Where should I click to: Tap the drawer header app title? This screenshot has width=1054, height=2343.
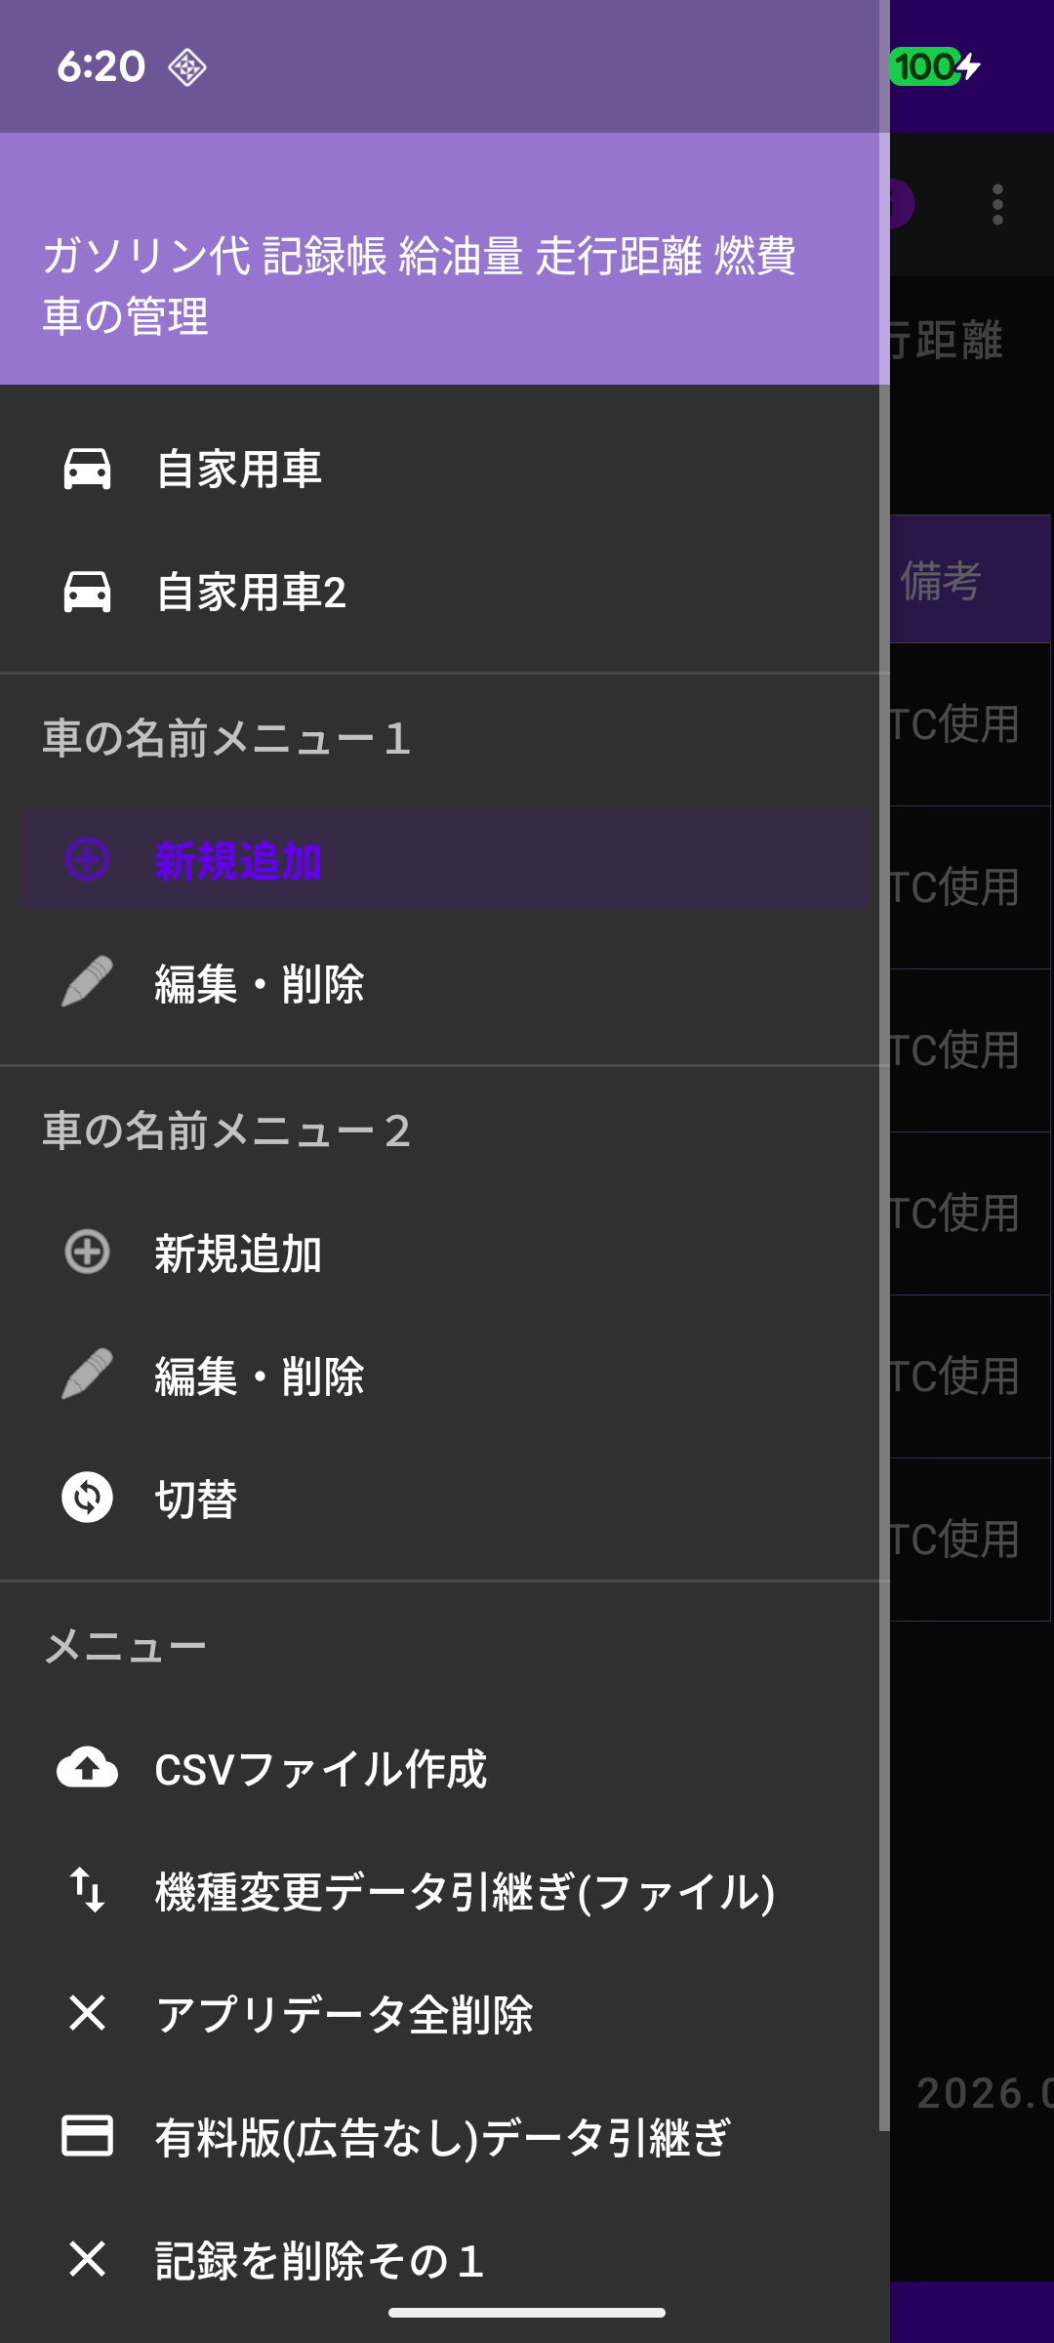click(419, 285)
